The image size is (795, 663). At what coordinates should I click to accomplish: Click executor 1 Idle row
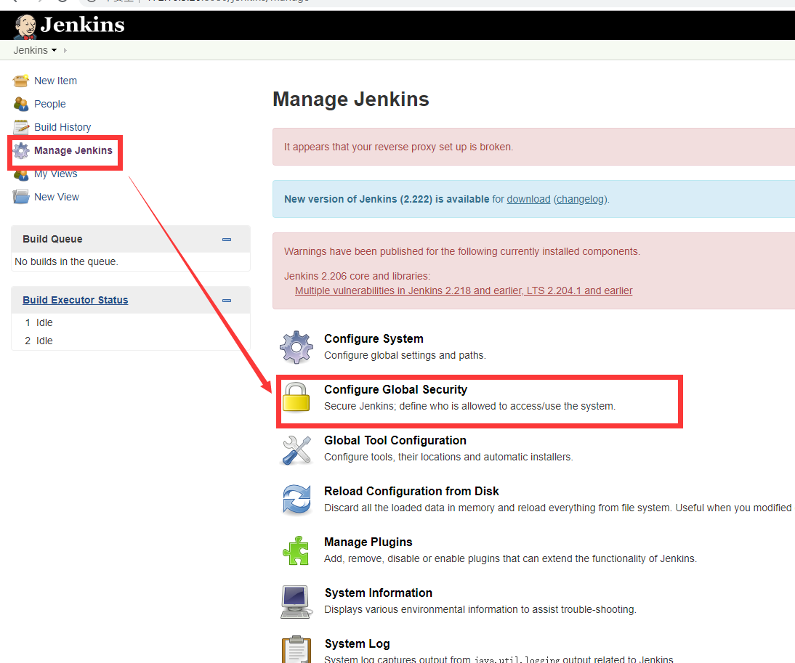point(131,322)
